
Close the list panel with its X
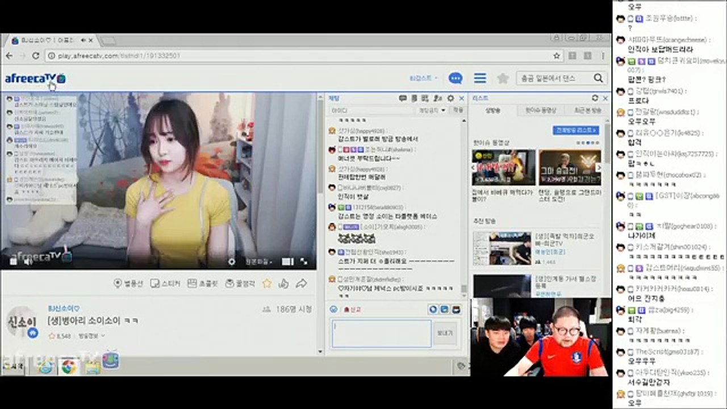(x=605, y=98)
